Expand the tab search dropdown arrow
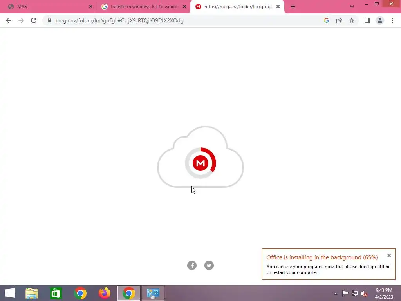Viewport: 401px width, 301px height. (352, 7)
